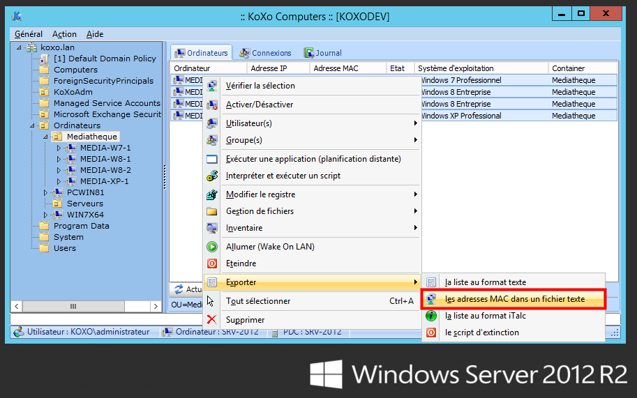Sort by the Adresse MAC column header
The width and height of the screenshot is (637, 398).
[x=347, y=68]
